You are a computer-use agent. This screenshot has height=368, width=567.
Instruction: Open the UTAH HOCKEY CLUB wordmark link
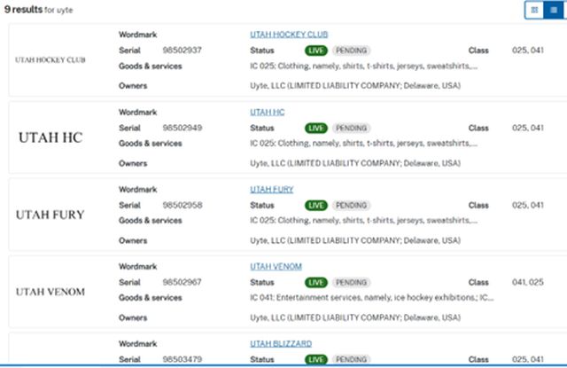287,35
